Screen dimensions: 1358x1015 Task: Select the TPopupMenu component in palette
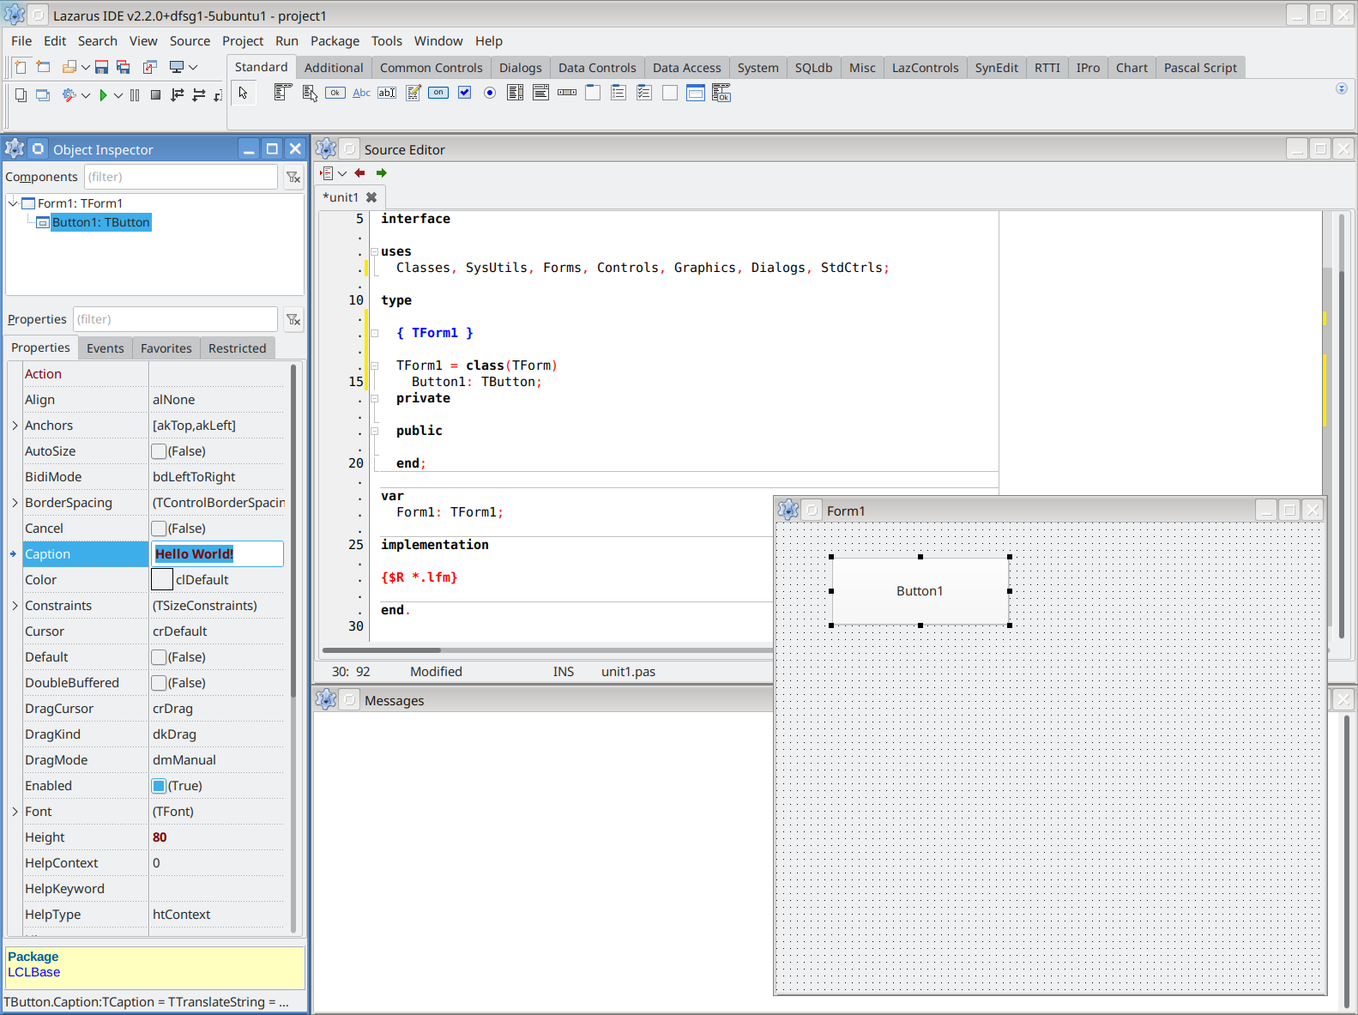310,93
